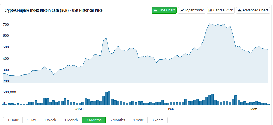The width and height of the screenshot is (273, 125).
Task: Click the tallest January volume bar
Action: (x=109, y=98)
